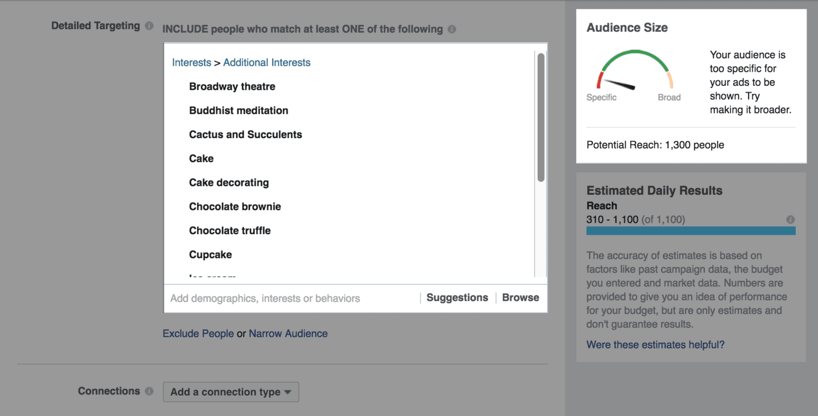
Task: Choose Chocolate brownie interest
Action: (235, 206)
